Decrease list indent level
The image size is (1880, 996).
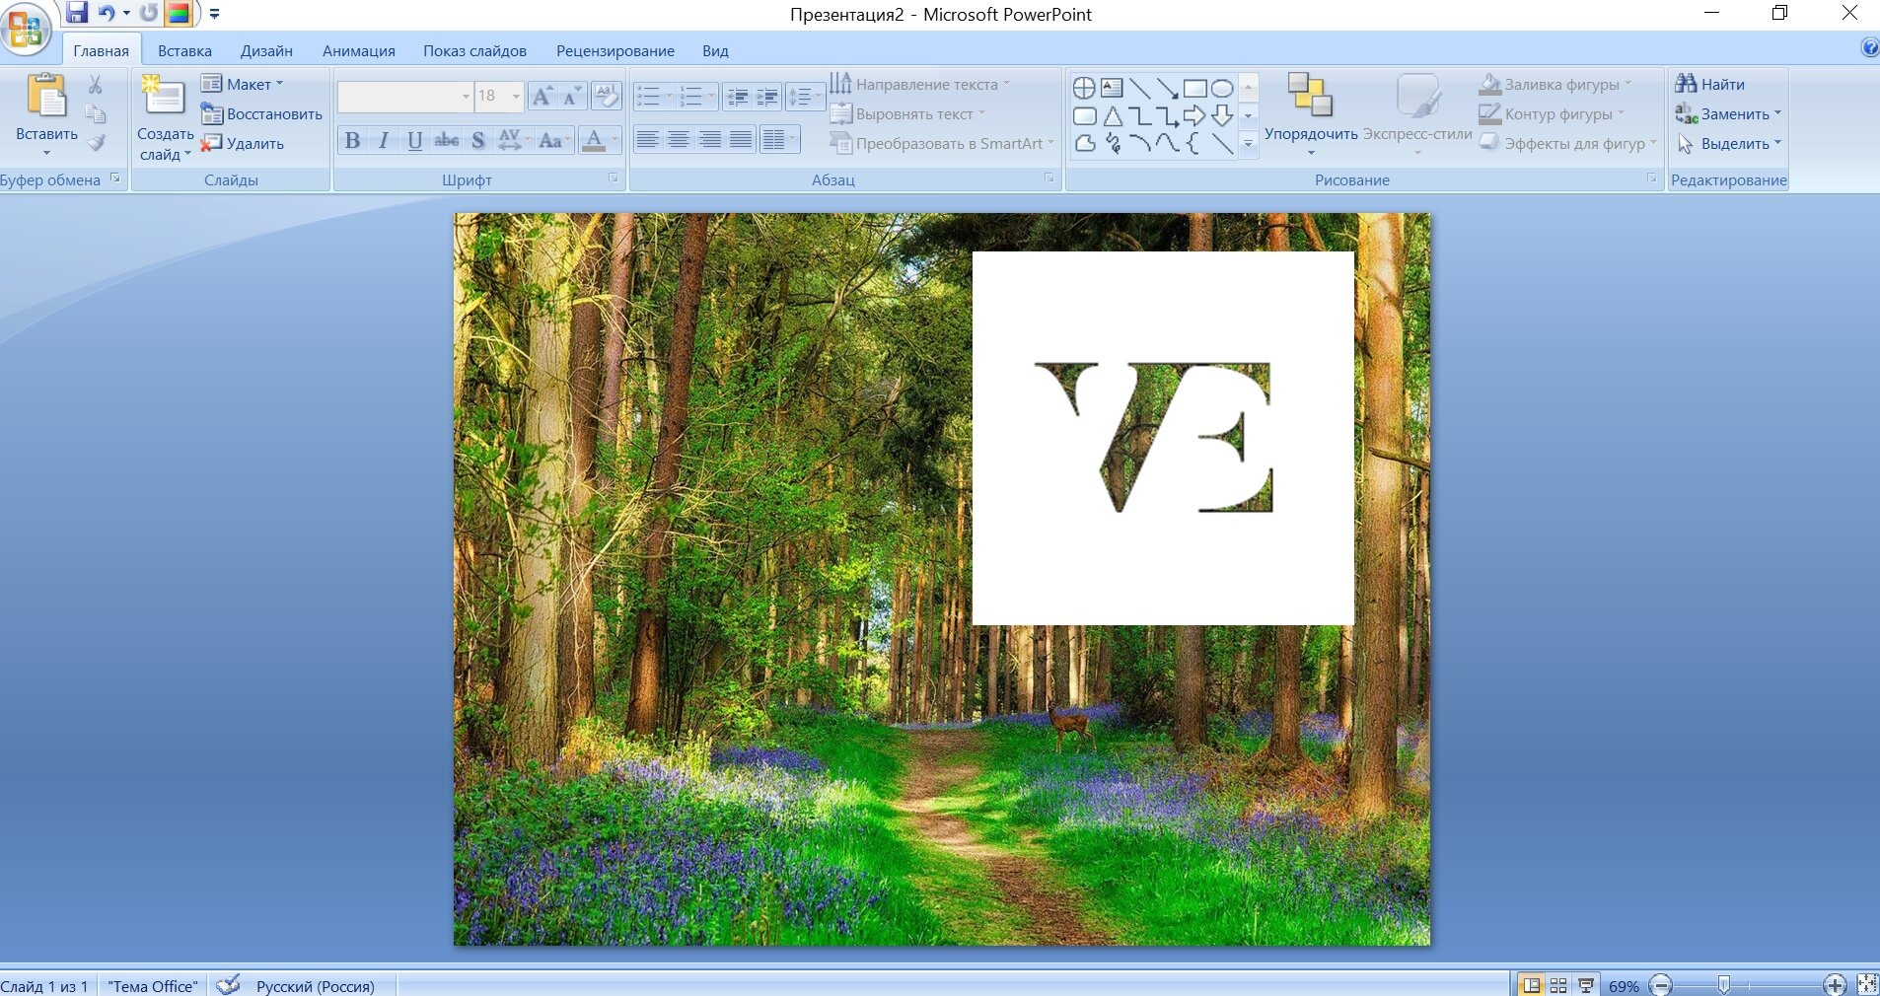[x=738, y=96]
